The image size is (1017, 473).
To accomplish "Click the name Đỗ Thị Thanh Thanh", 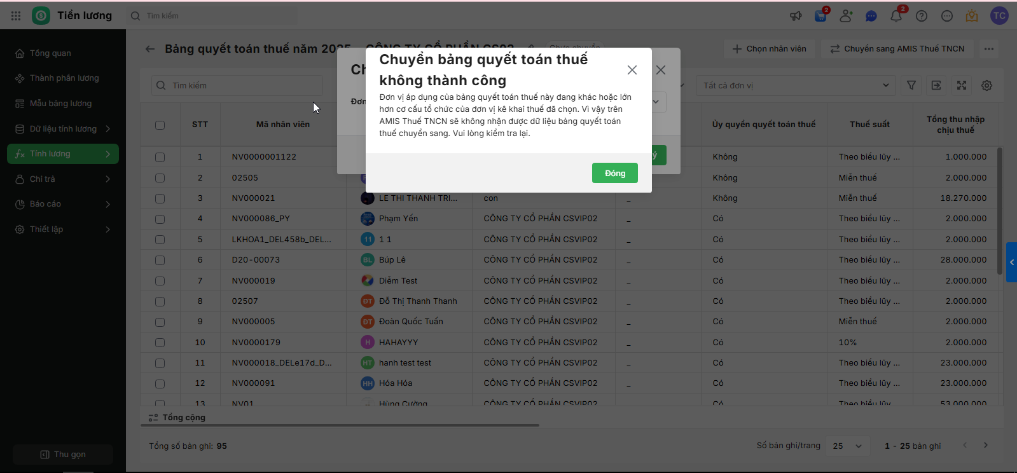I will 418,301.
